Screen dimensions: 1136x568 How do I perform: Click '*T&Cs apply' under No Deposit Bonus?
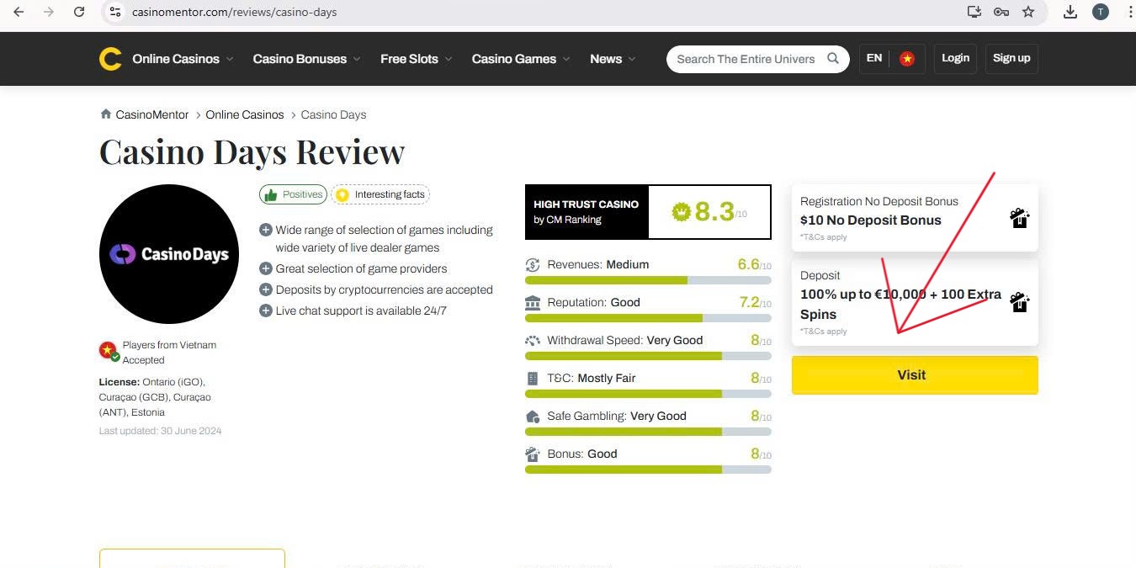824,237
